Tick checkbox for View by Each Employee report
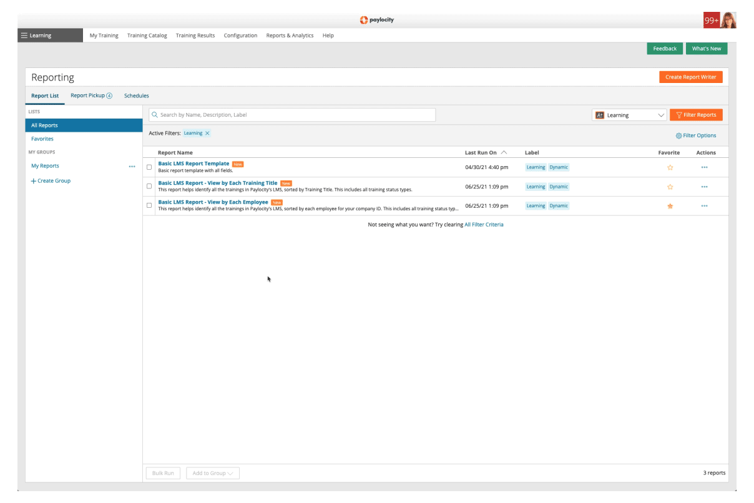The height and width of the screenshot is (503, 754). (149, 205)
